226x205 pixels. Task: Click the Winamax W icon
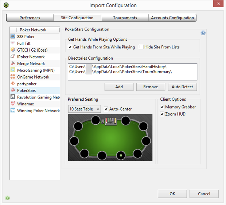coord(13,104)
